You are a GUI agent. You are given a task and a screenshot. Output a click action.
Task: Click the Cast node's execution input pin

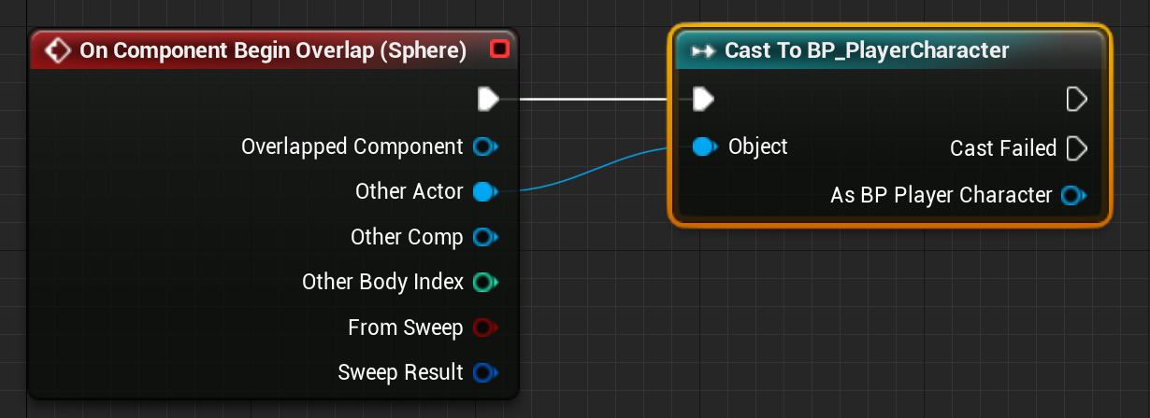[x=704, y=99]
